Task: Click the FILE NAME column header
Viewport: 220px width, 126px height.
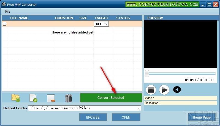Action: (19, 18)
